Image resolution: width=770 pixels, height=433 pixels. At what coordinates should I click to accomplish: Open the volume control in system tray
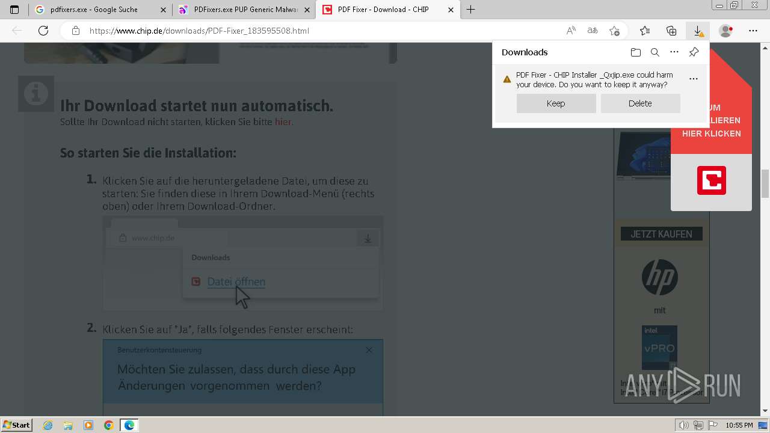(x=684, y=425)
